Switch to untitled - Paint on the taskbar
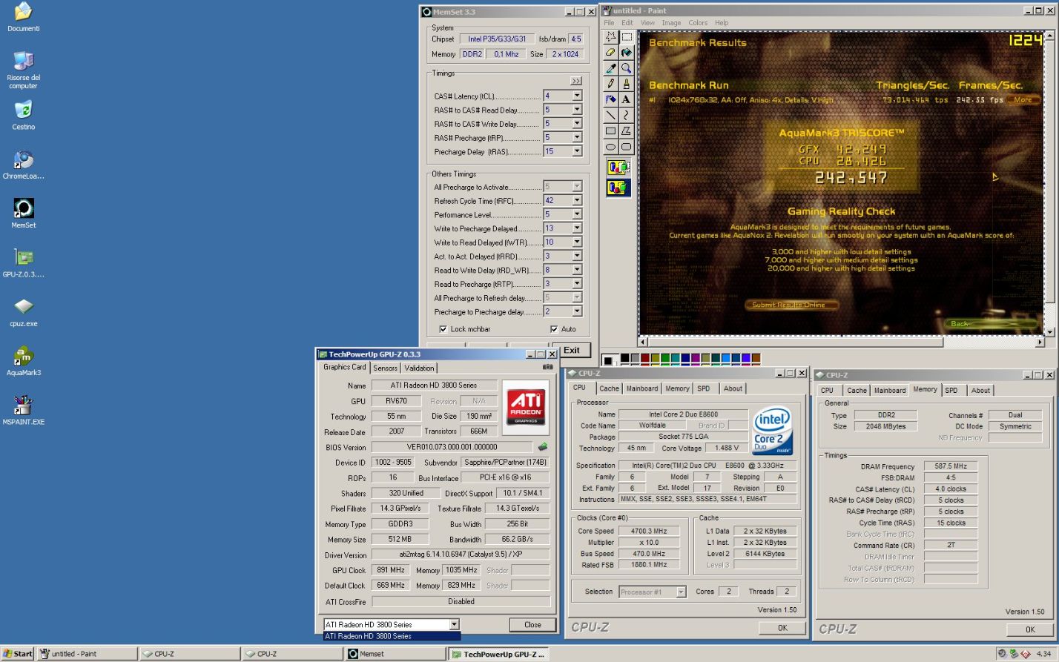The width and height of the screenshot is (1059, 662). 88,654
